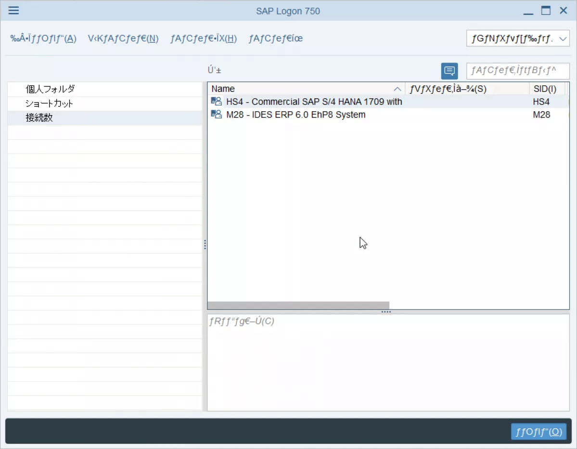Open the view mode dropdown in the toolbar
Image resolution: width=577 pixels, height=449 pixels.
tap(518, 38)
